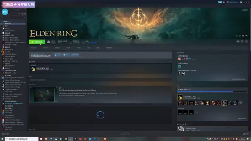251x141 pixels.
Task: Open game info icon beside the gear
Action: 242,41
